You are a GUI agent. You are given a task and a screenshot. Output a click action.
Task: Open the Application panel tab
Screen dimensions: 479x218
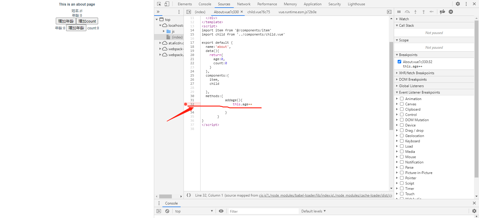pos(312,4)
